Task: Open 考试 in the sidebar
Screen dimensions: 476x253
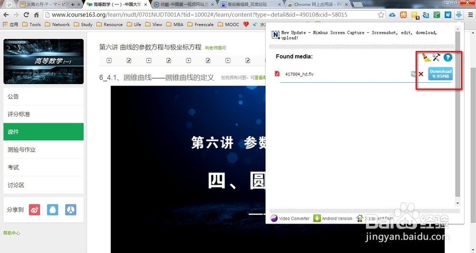Action: click(x=43, y=167)
